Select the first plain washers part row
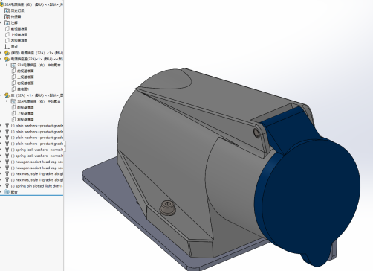The image size is (373, 271). pos(34,125)
